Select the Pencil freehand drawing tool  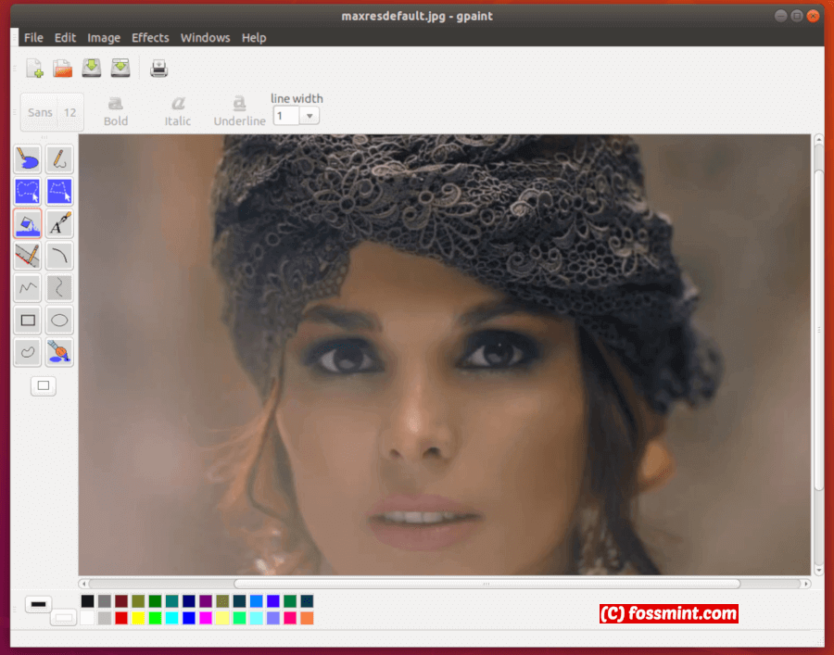(59, 159)
